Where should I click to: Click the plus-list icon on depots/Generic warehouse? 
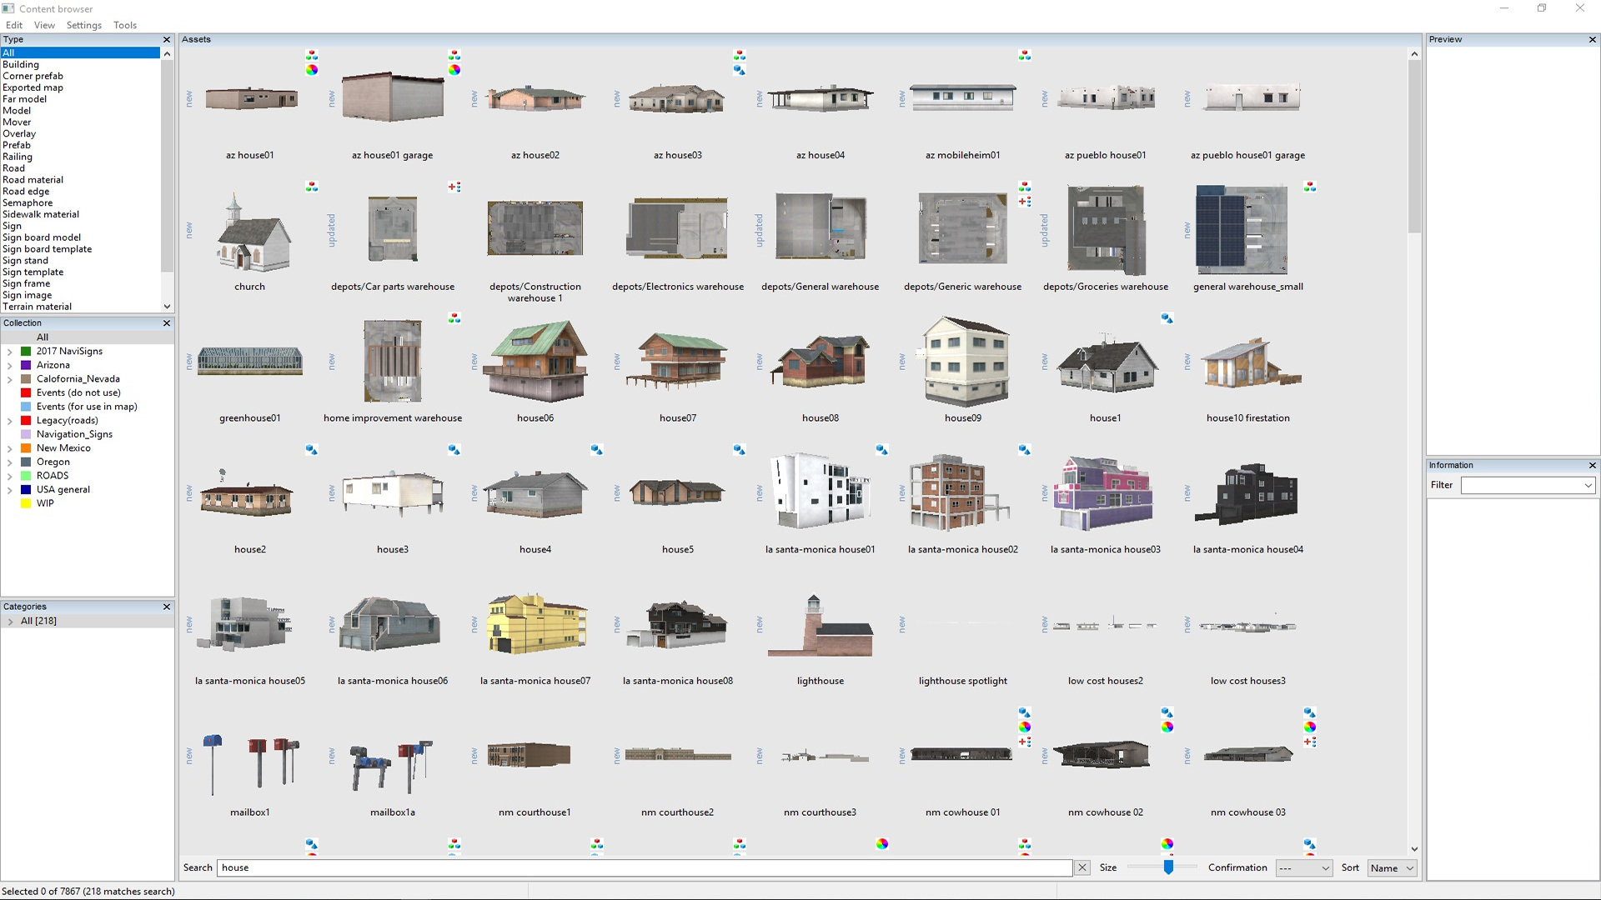[1025, 201]
